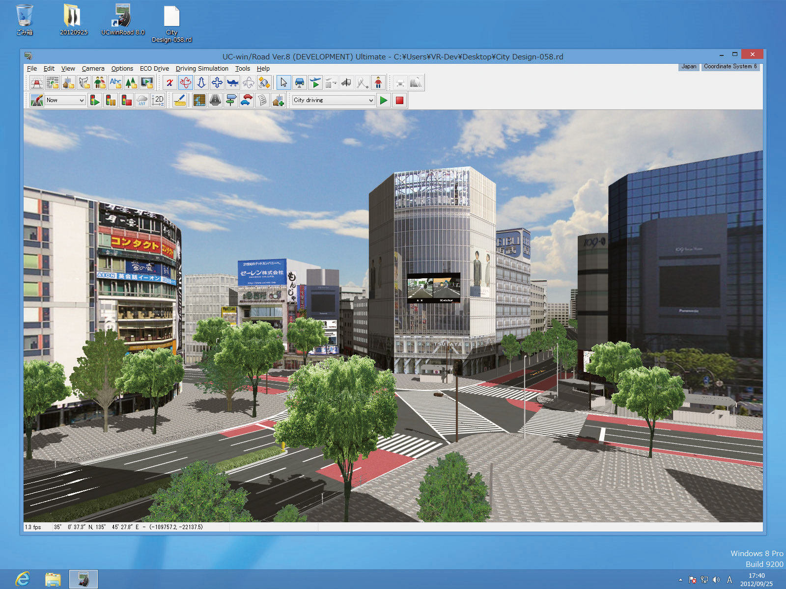Open the Tools menu
The height and width of the screenshot is (589, 786).
tap(243, 69)
